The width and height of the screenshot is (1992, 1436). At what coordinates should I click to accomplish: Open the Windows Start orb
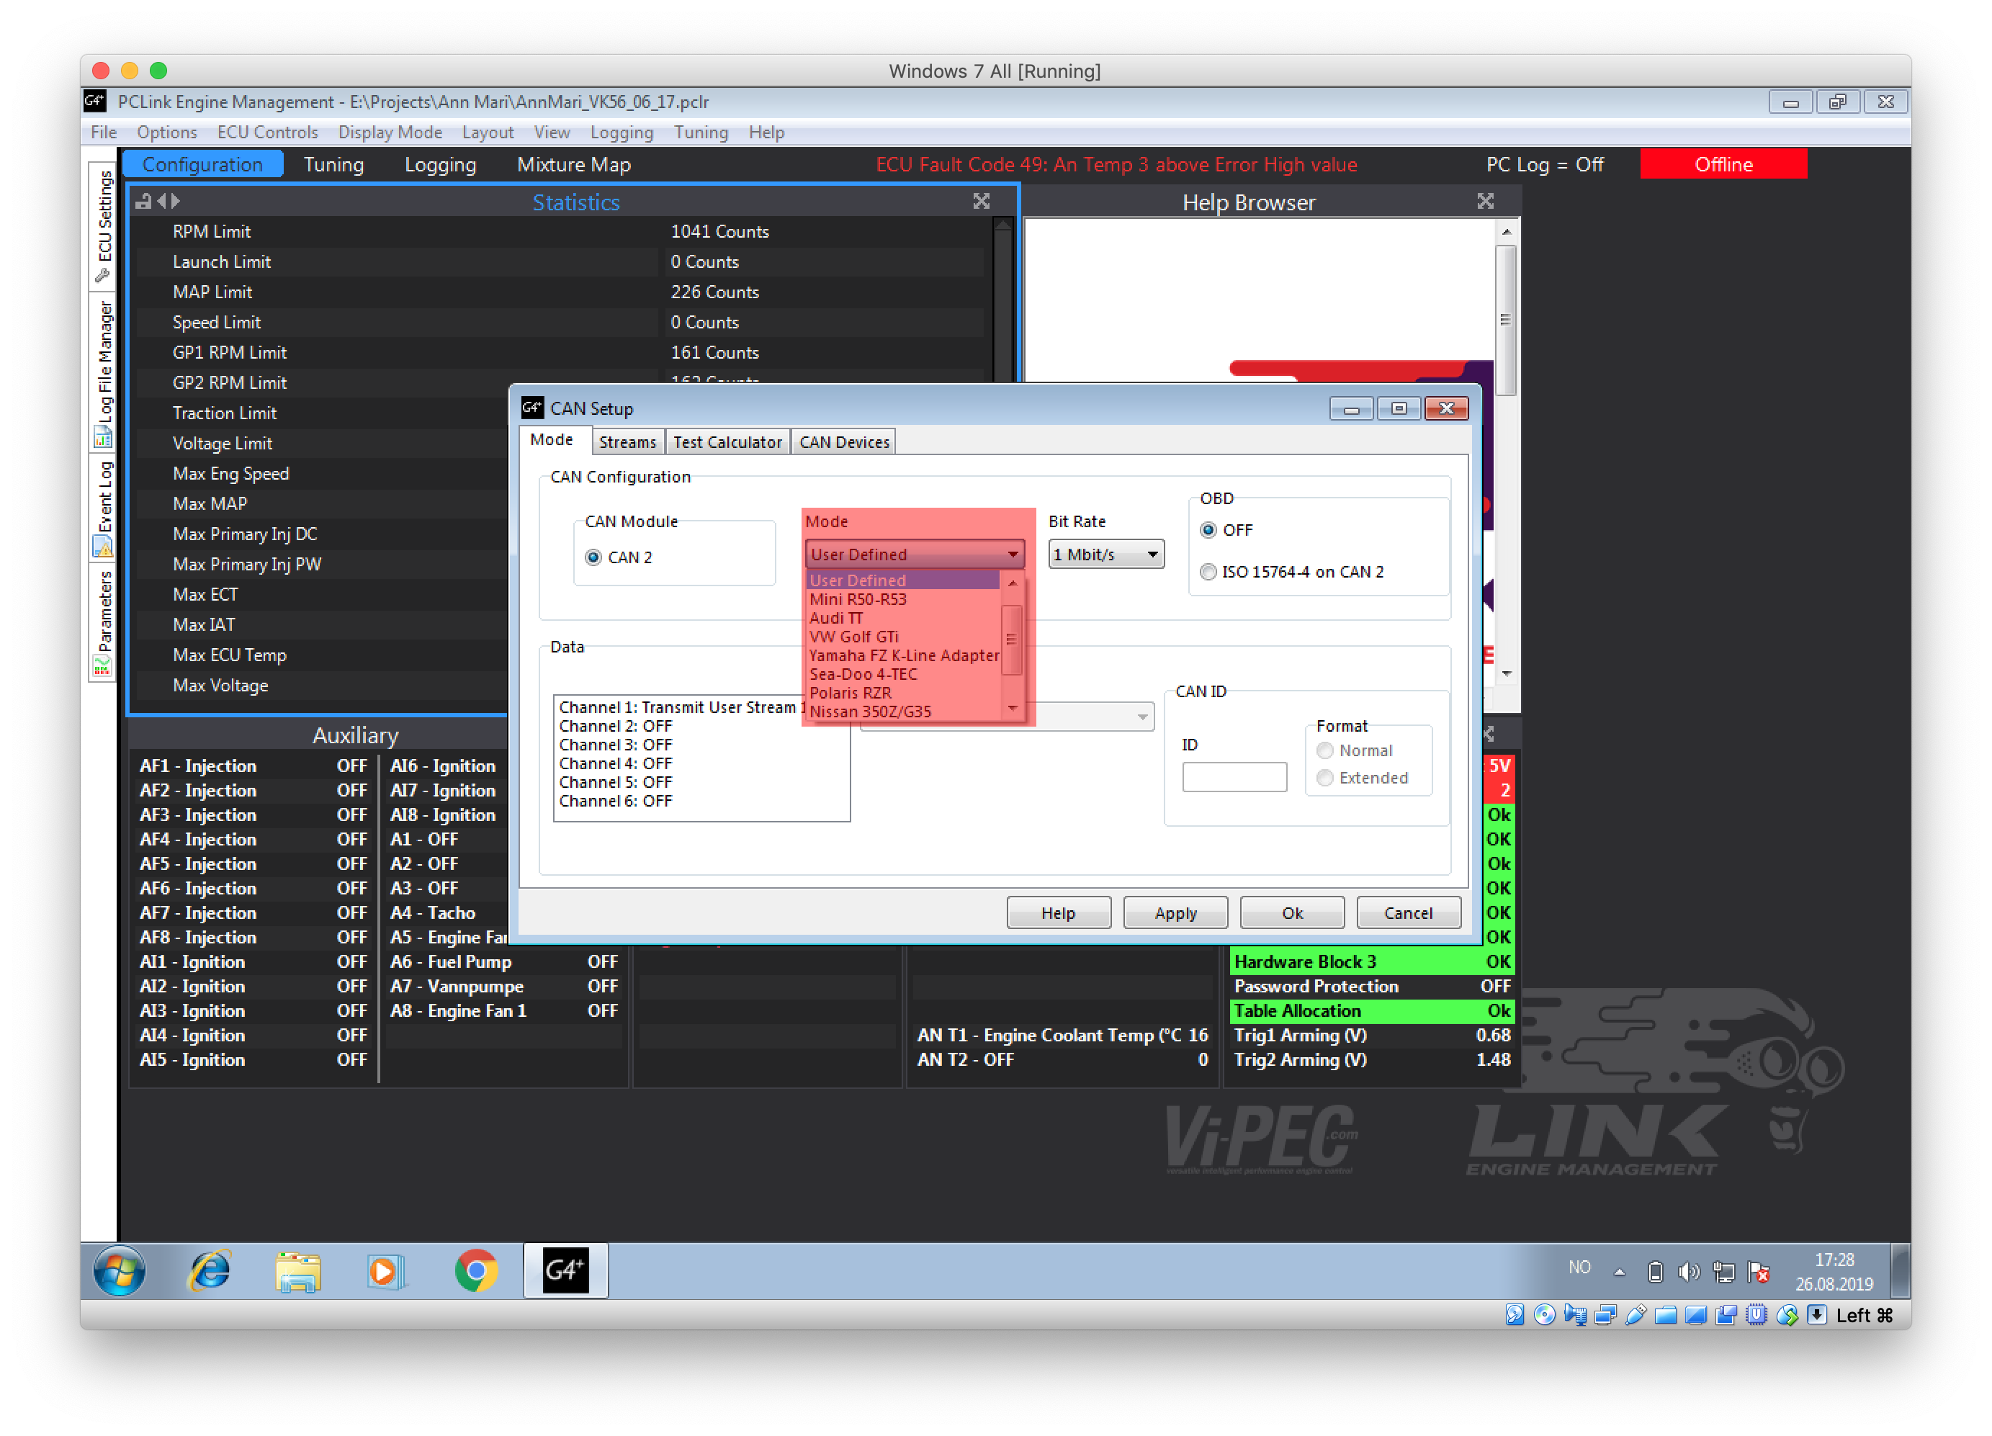(x=120, y=1270)
